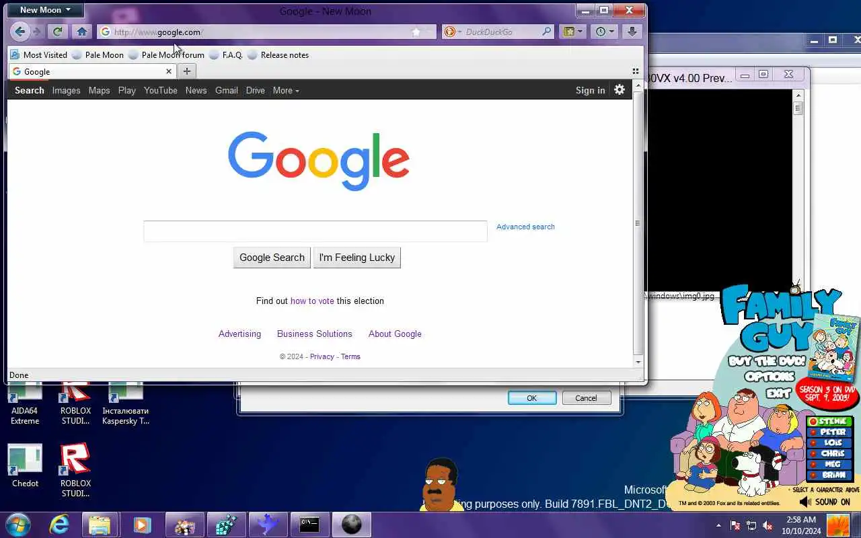Open Google settings gear icon
The height and width of the screenshot is (538, 861).
[x=620, y=89]
